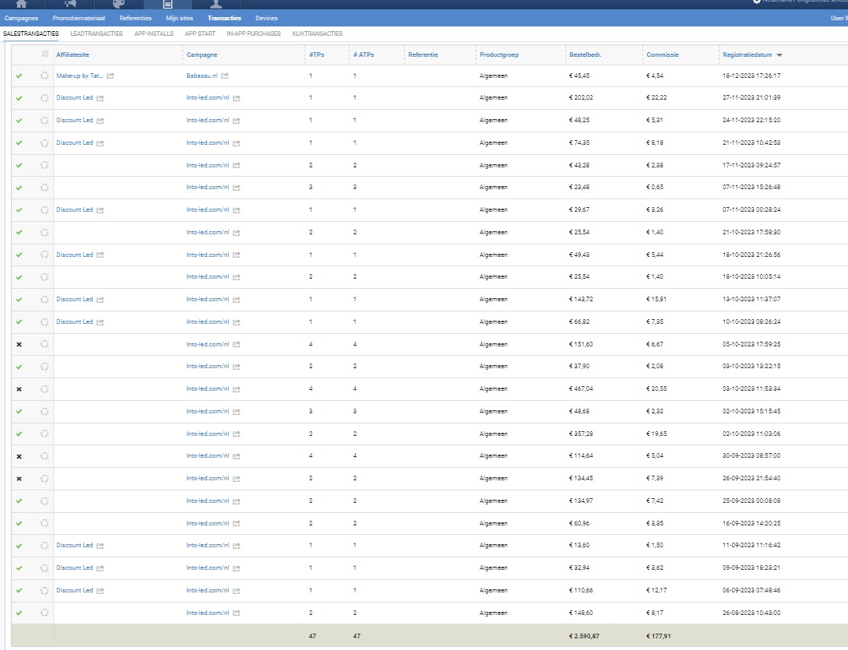
Task: Open external link icon beside Babassu.nl
Action: [x=225, y=76]
